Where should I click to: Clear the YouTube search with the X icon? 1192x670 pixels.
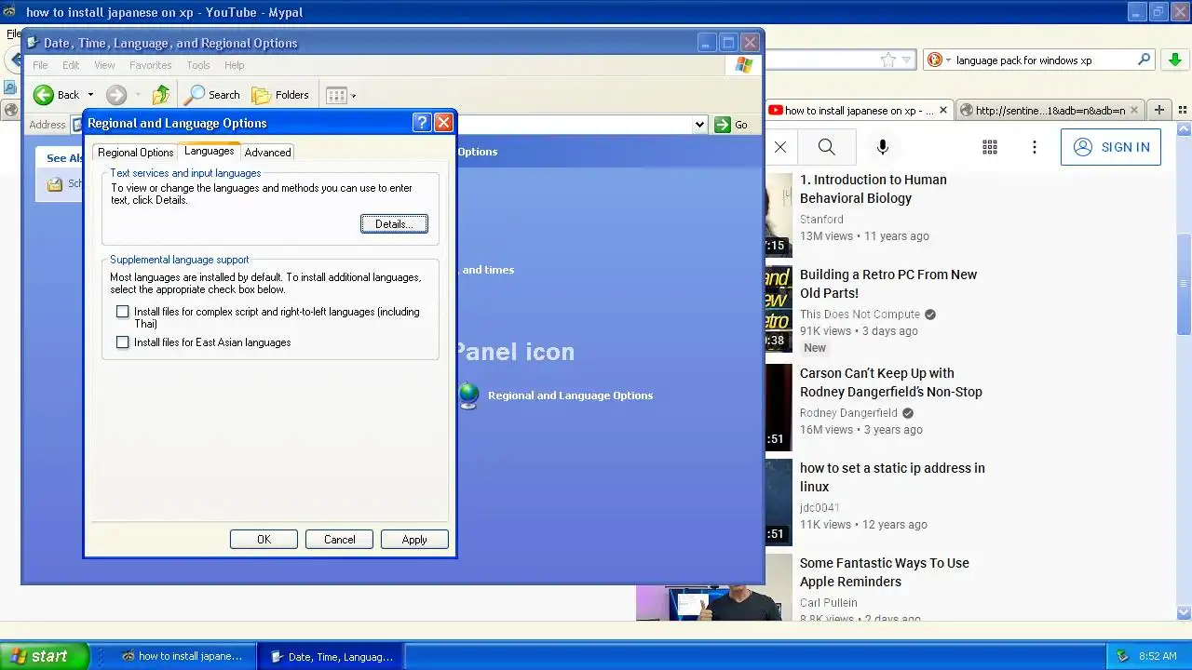780,147
